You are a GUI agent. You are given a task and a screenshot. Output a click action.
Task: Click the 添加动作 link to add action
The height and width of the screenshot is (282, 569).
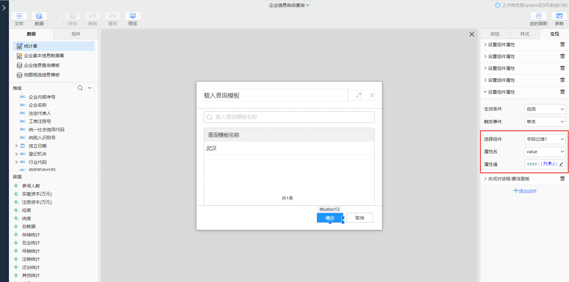tap(525, 191)
